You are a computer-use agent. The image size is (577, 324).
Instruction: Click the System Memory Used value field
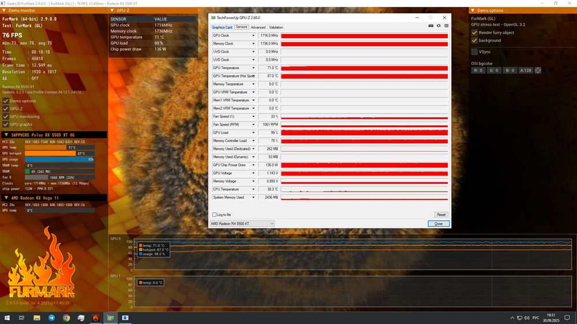269,197
